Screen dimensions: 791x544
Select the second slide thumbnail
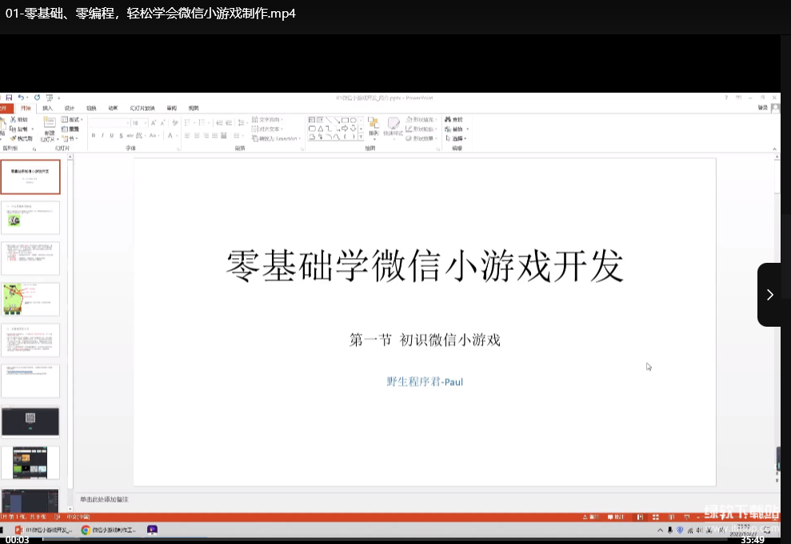[x=30, y=217]
